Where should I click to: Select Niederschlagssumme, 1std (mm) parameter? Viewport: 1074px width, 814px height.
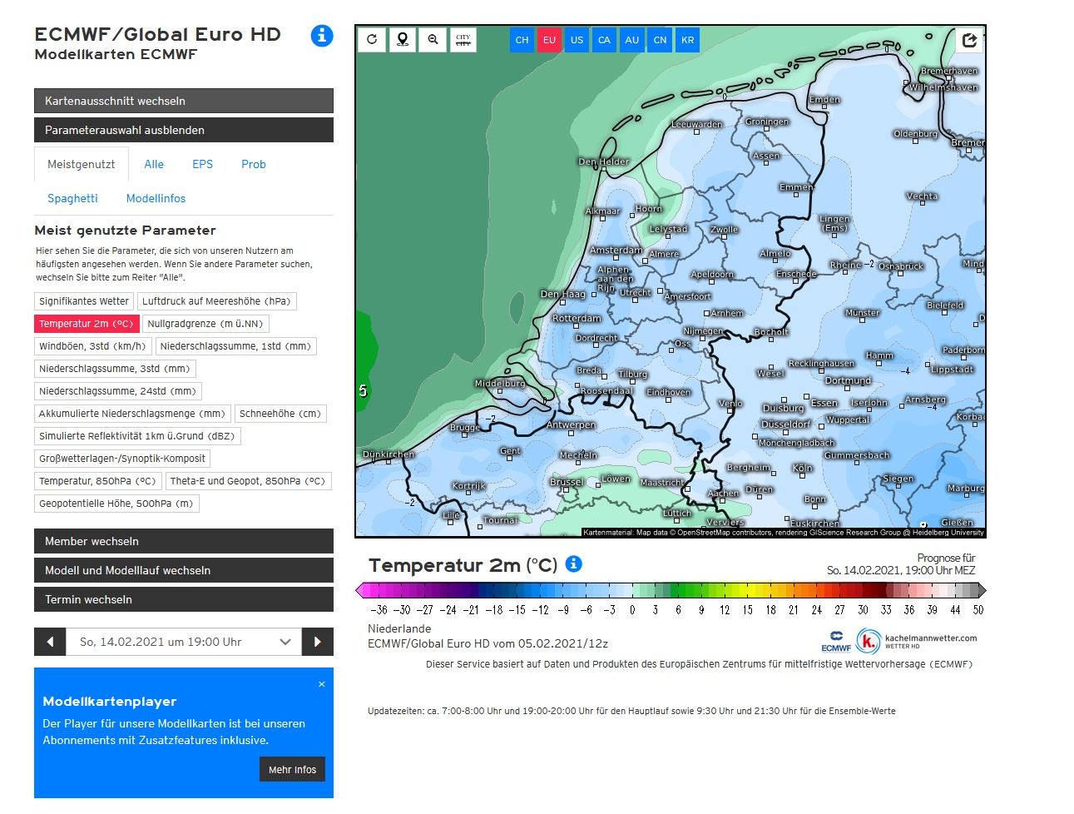[235, 346]
